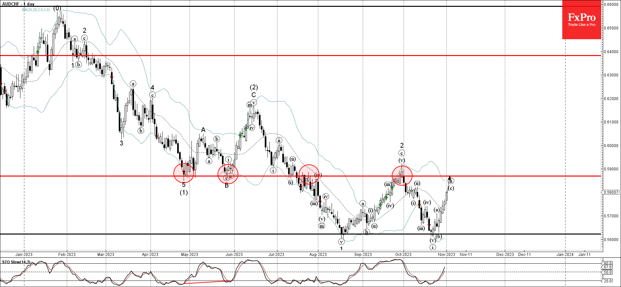Click the Mar-2023 date label
The height and width of the screenshot is (287, 621).
pyautogui.click(x=106, y=254)
